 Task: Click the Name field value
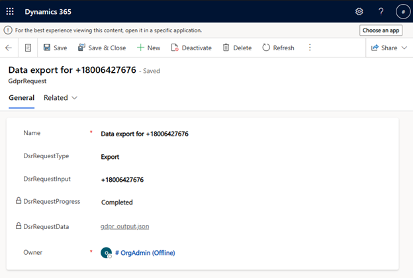click(144, 134)
